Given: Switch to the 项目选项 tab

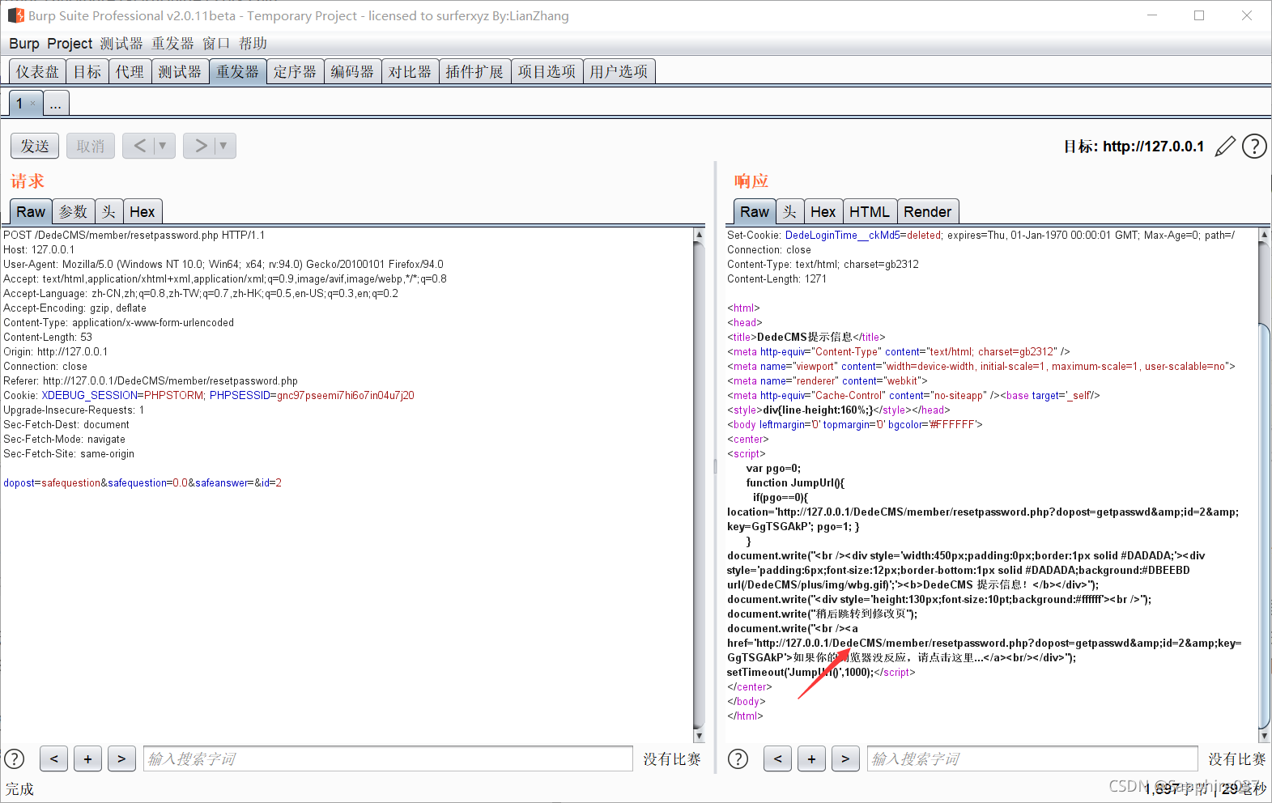Looking at the screenshot, I should click(x=547, y=72).
